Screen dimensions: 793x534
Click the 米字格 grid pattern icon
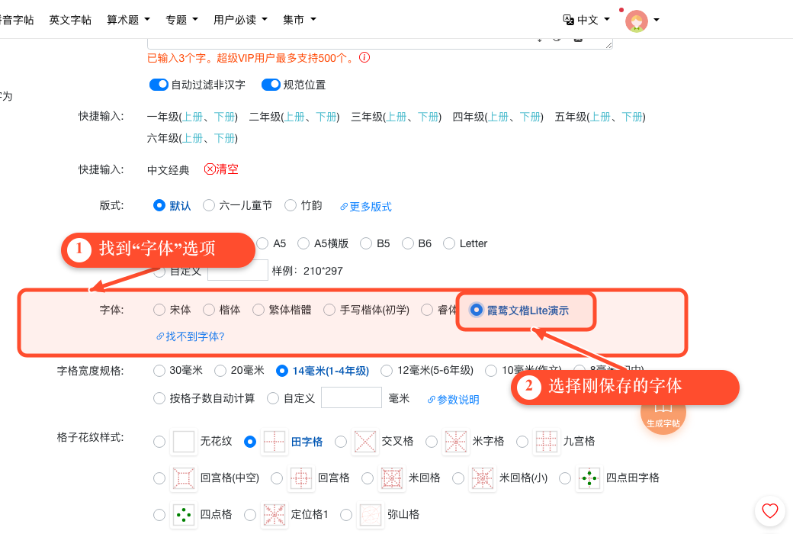(x=456, y=442)
